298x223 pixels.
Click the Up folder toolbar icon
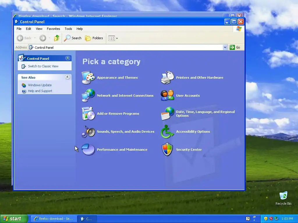point(57,38)
